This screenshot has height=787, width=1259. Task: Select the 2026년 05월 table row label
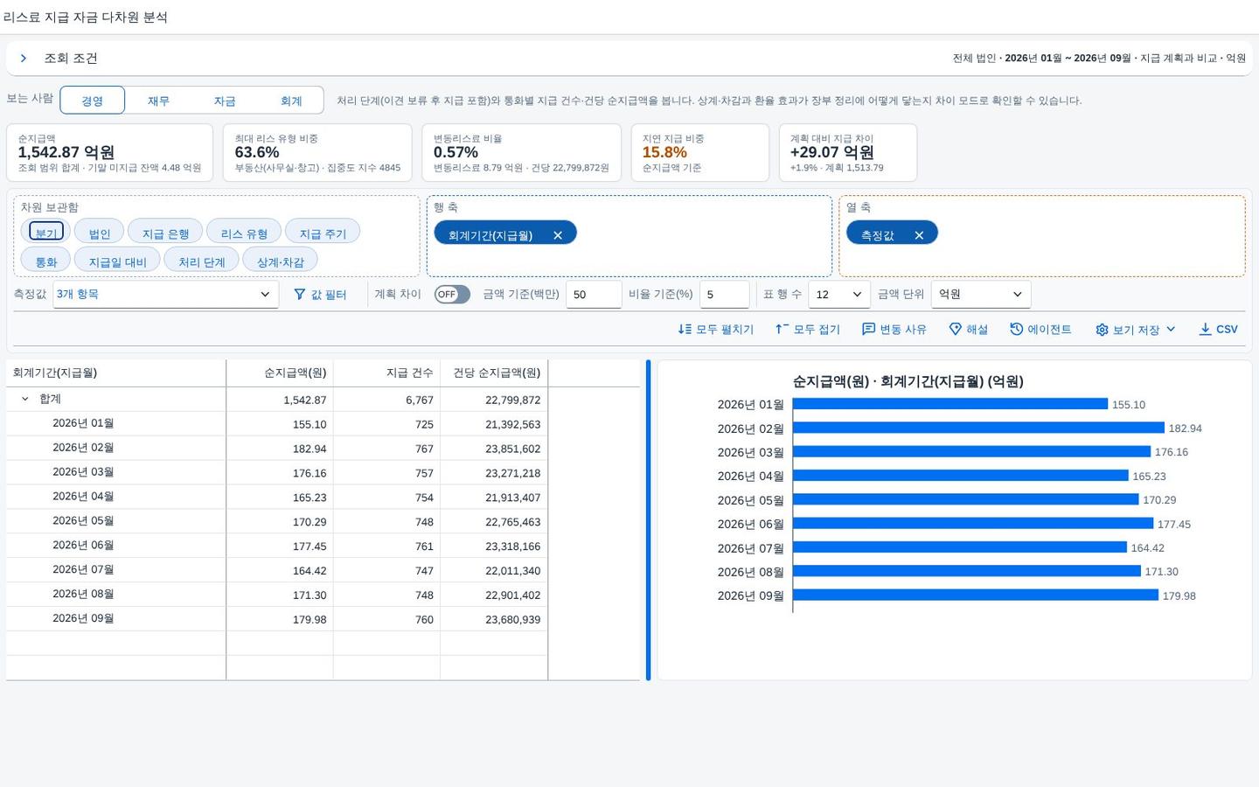click(83, 521)
